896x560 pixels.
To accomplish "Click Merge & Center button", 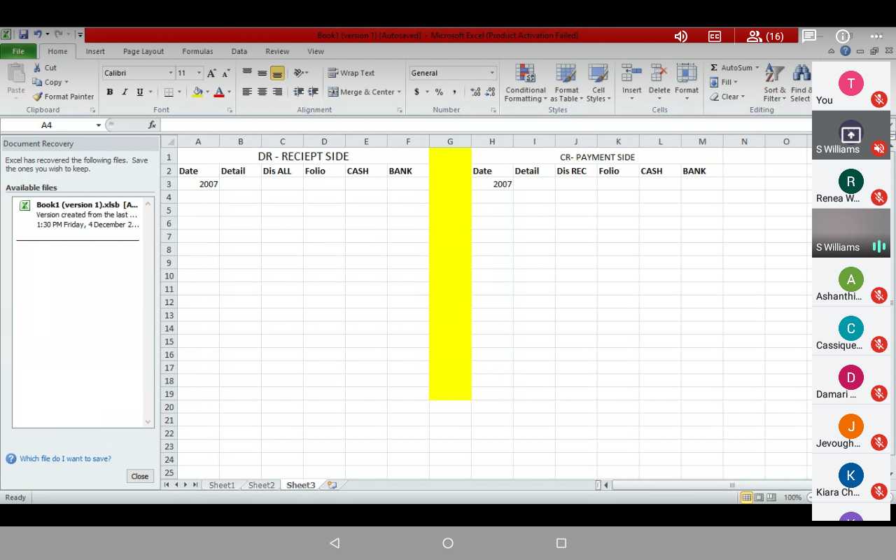I will (x=364, y=92).
